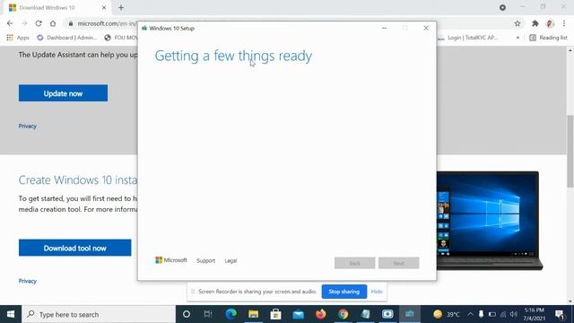Image resolution: width=574 pixels, height=323 pixels.
Task: Open Reading list
Action: (548, 38)
